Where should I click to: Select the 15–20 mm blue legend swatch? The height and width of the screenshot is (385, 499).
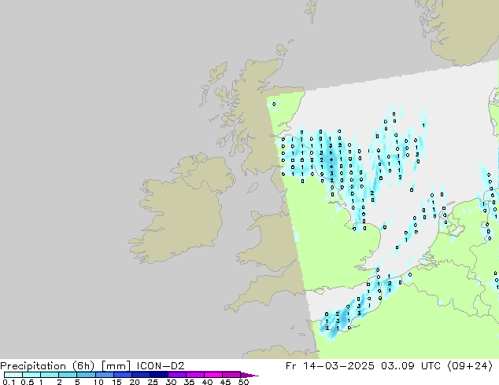pyautogui.click(x=123, y=375)
